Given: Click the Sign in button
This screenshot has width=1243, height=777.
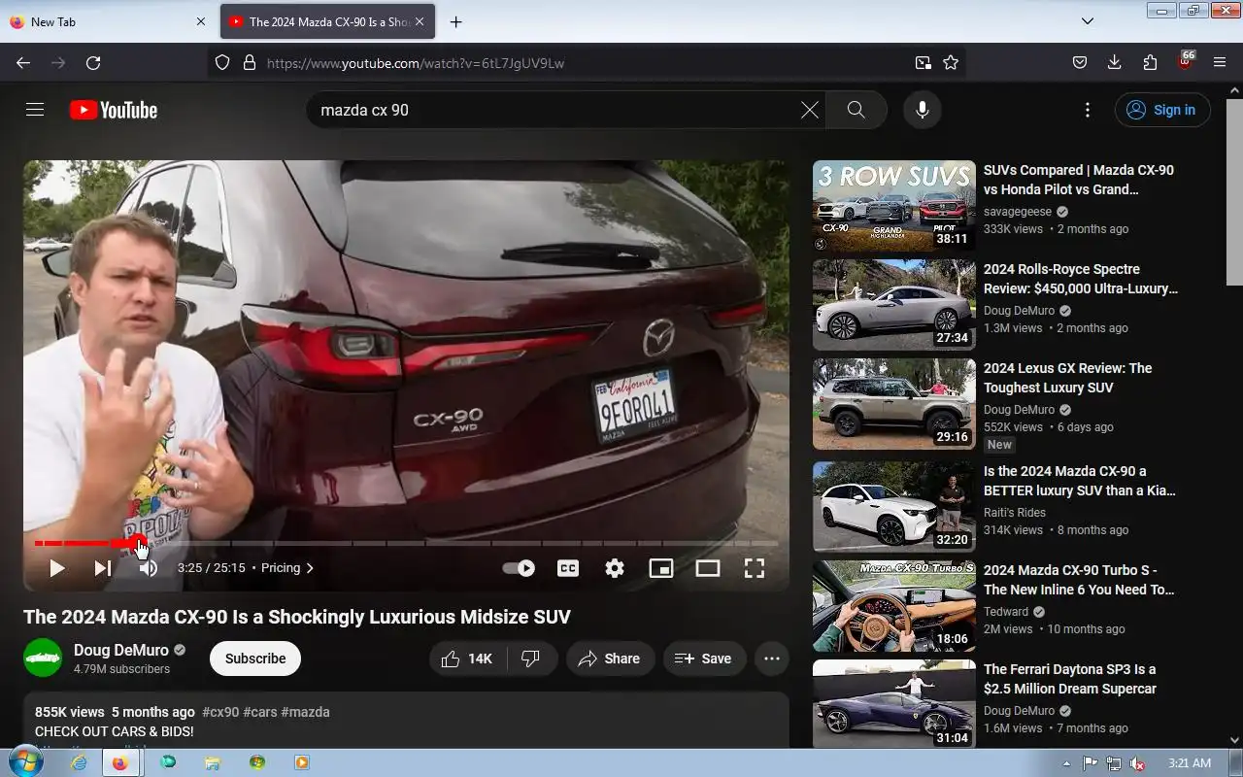Looking at the screenshot, I should point(1162,110).
